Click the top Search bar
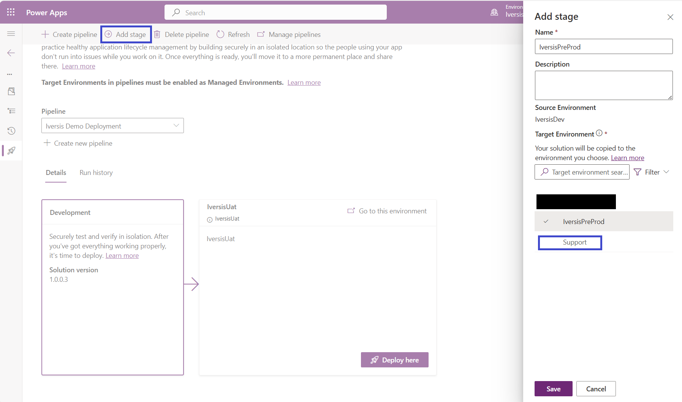The width and height of the screenshot is (682, 402). (276, 12)
